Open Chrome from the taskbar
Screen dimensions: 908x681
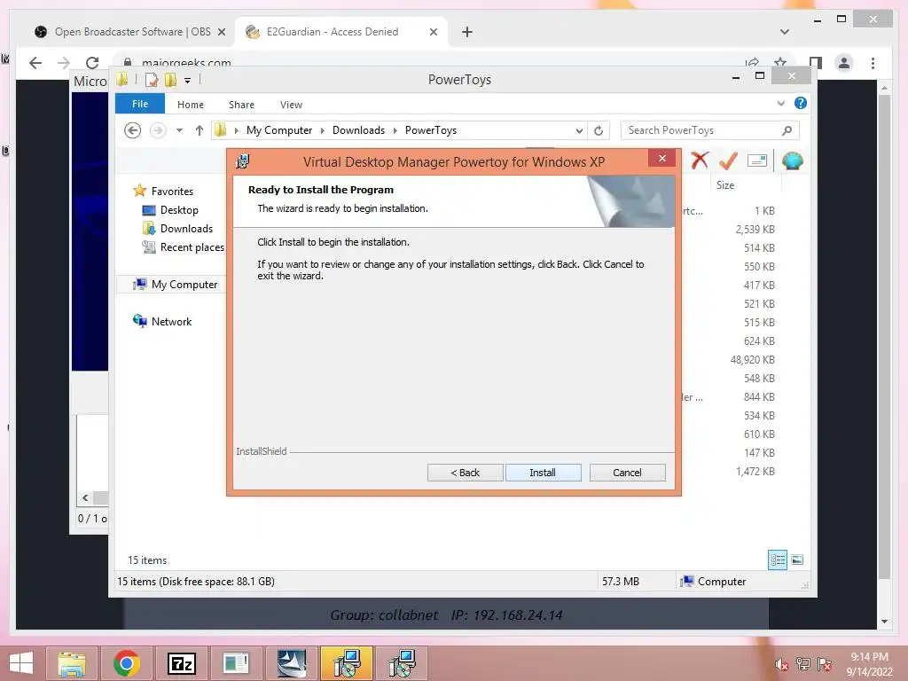[x=126, y=663]
